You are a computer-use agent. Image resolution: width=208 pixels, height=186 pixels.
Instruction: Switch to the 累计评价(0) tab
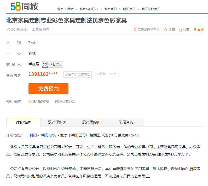click(x=58, y=122)
